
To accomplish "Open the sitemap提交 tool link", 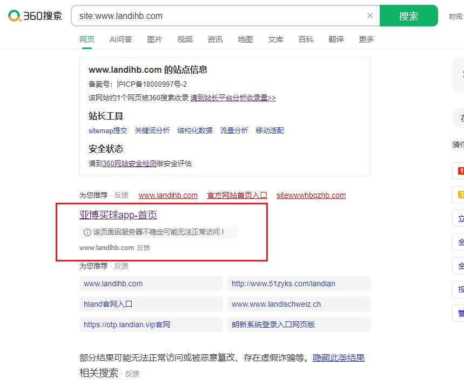I will click(x=107, y=130).
